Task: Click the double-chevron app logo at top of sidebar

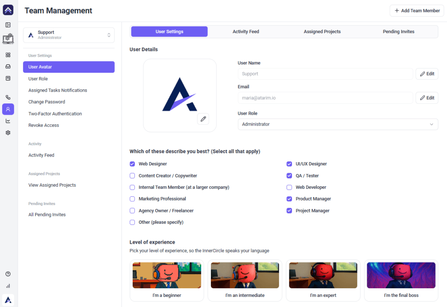Action: 8,10
